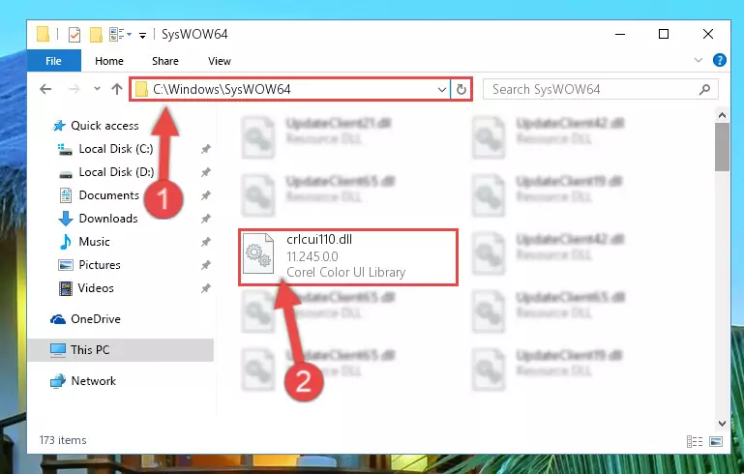The width and height of the screenshot is (744, 474).
Task: Open Local Disk (C:) in sidebar
Action: (x=116, y=149)
